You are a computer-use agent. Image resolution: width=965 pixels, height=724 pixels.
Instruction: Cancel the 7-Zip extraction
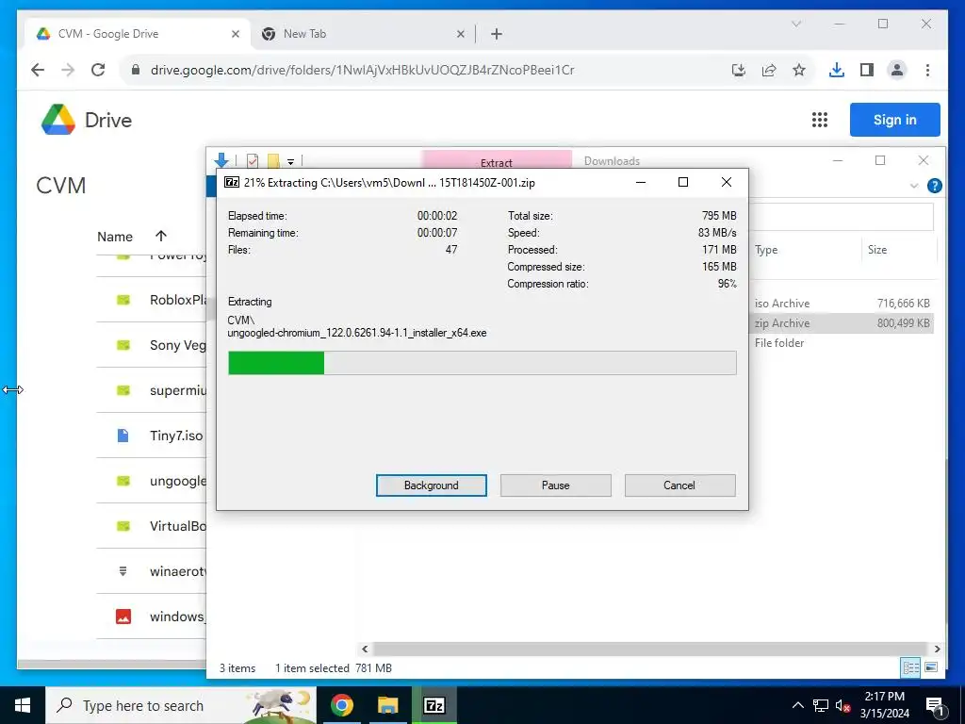coord(679,485)
